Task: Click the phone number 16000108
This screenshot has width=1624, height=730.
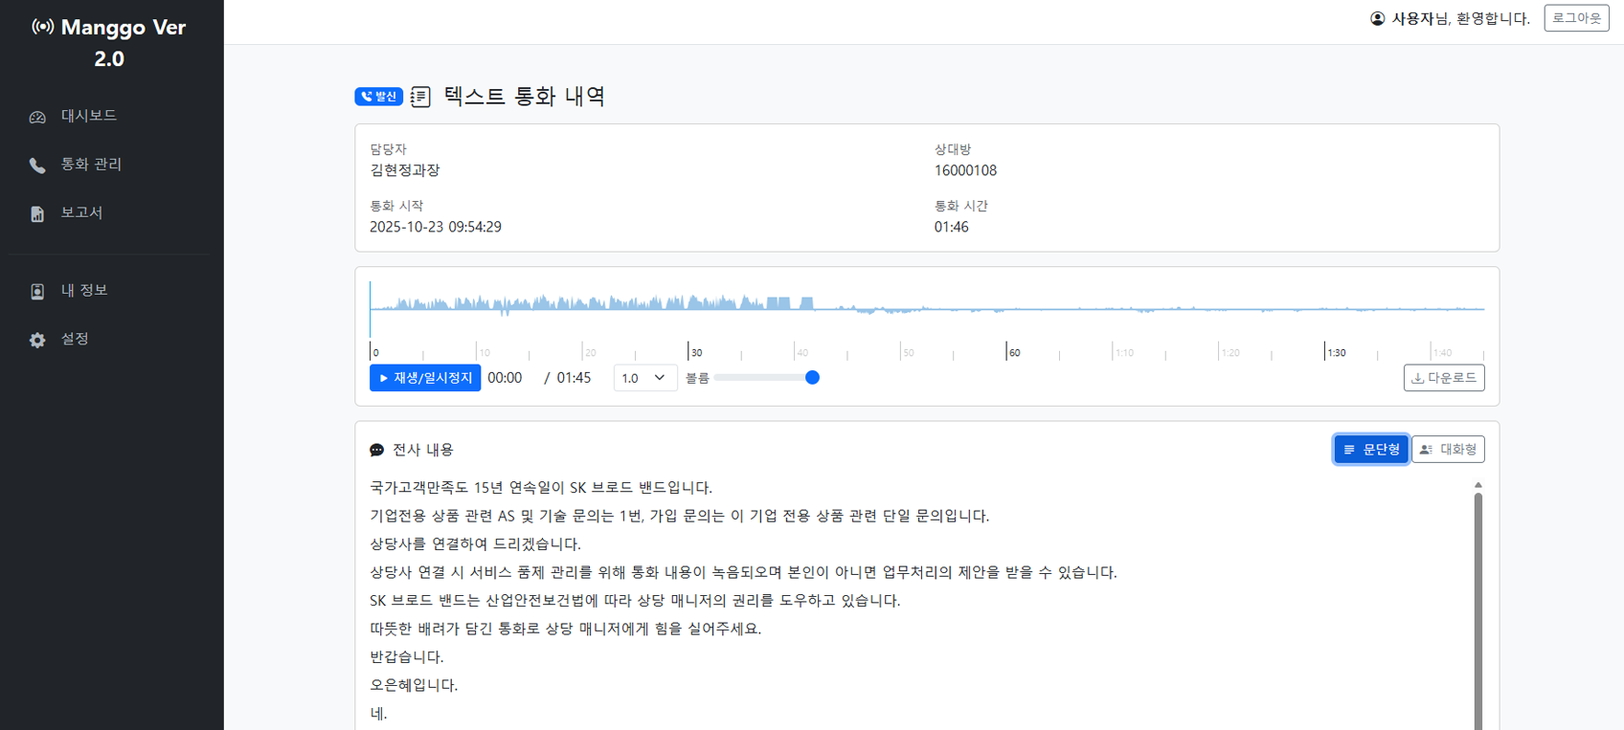Action: click(x=965, y=170)
